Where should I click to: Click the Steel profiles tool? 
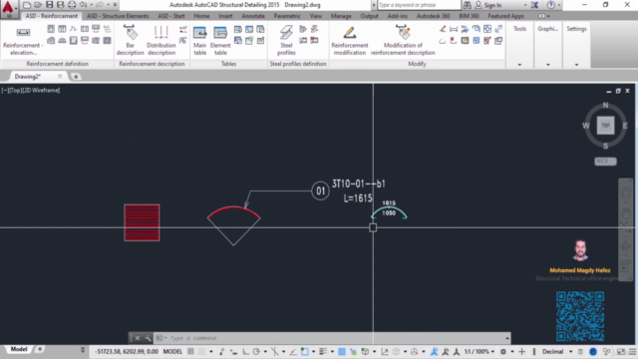(x=286, y=40)
